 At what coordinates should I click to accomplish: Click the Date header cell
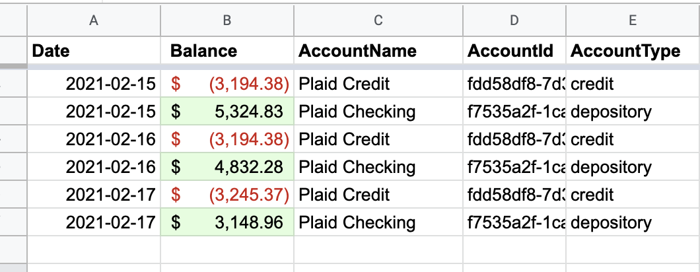coord(94,50)
